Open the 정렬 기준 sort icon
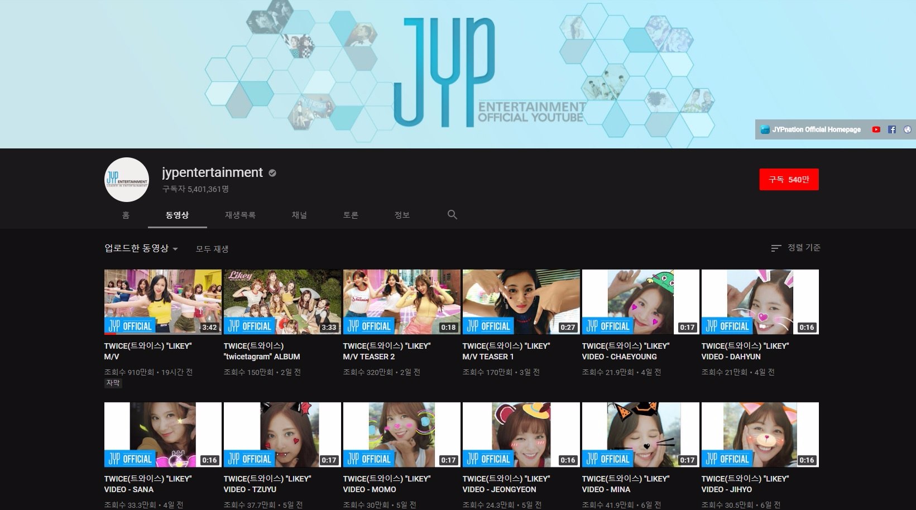This screenshot has height=510, width=916. (776, 248)
